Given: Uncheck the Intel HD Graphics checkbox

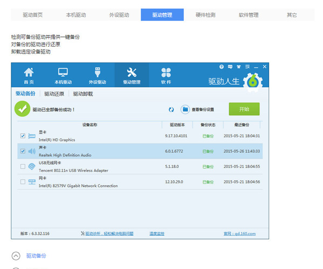Looking at the screenshot, I should tap(23, 136).
